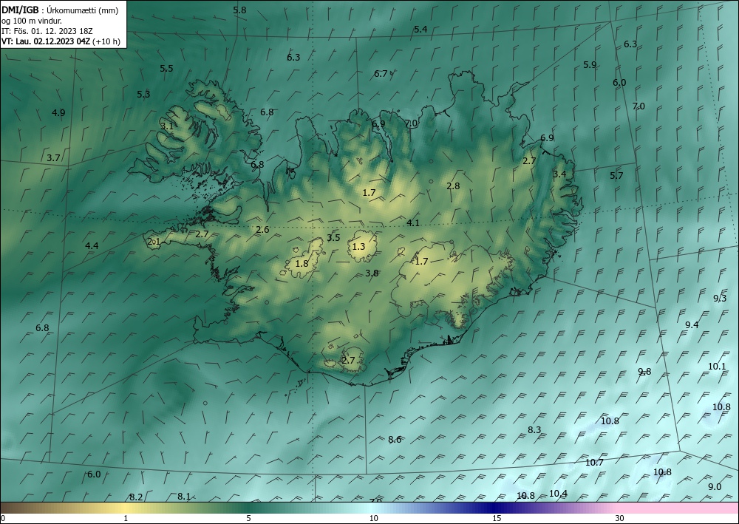
Task: Click the value 8.1 on the map
Action: [x=184, y=496]
